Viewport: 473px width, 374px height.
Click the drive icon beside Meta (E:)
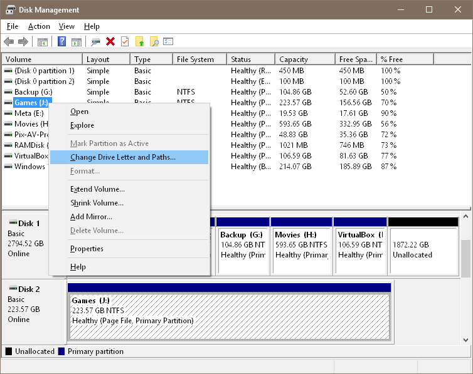pos(8,113)
